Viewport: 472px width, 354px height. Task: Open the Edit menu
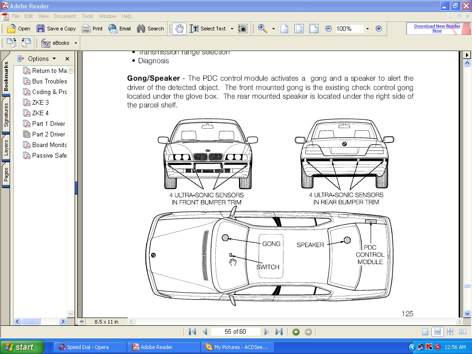coord(29,16)
